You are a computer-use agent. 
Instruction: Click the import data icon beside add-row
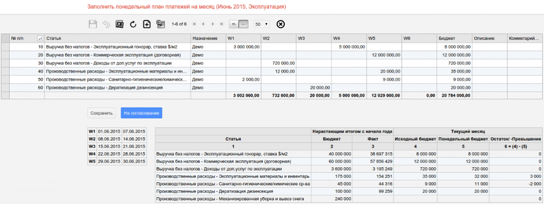[161, 24]
